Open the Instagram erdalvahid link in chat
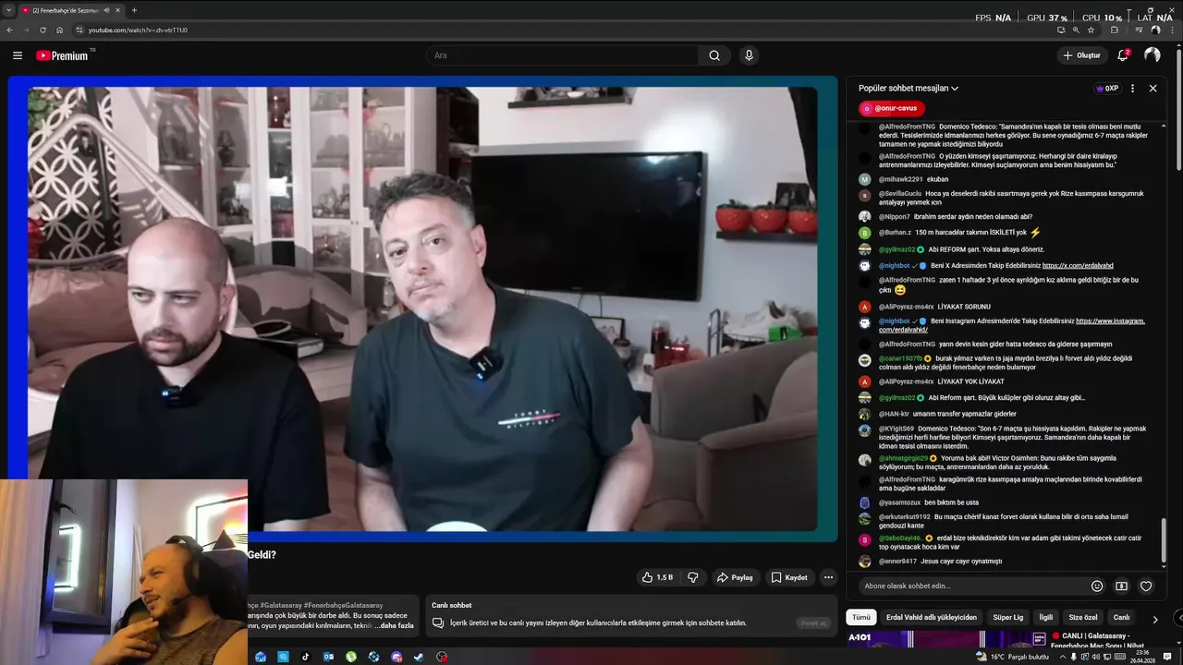Viewport: 1183px width, 665px height. (1012, 325)
